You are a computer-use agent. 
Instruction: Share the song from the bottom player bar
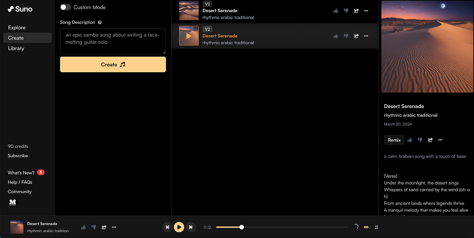[x=104, y=227]
